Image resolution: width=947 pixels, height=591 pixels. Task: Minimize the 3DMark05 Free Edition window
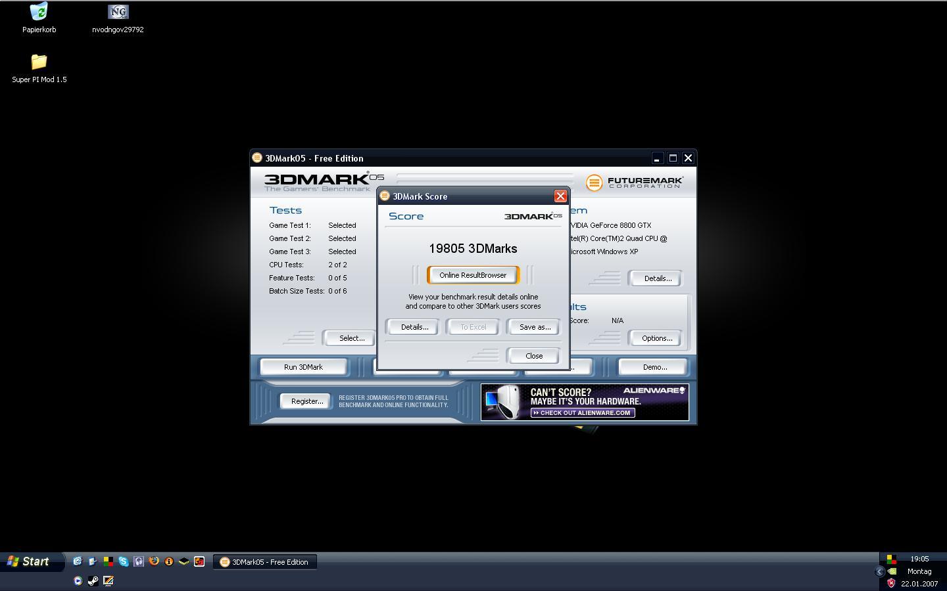(x=656, y=158)
